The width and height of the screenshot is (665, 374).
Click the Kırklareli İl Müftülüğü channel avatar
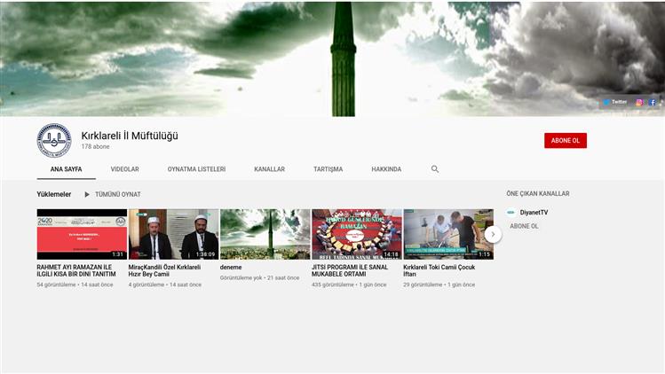click(x=54, y=141)
